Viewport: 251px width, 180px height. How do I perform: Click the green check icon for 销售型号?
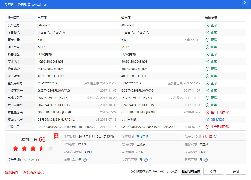207,47
